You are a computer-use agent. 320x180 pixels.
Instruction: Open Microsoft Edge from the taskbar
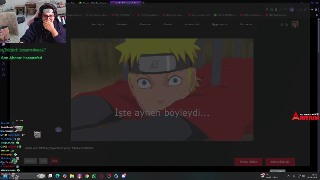(57, 176)
